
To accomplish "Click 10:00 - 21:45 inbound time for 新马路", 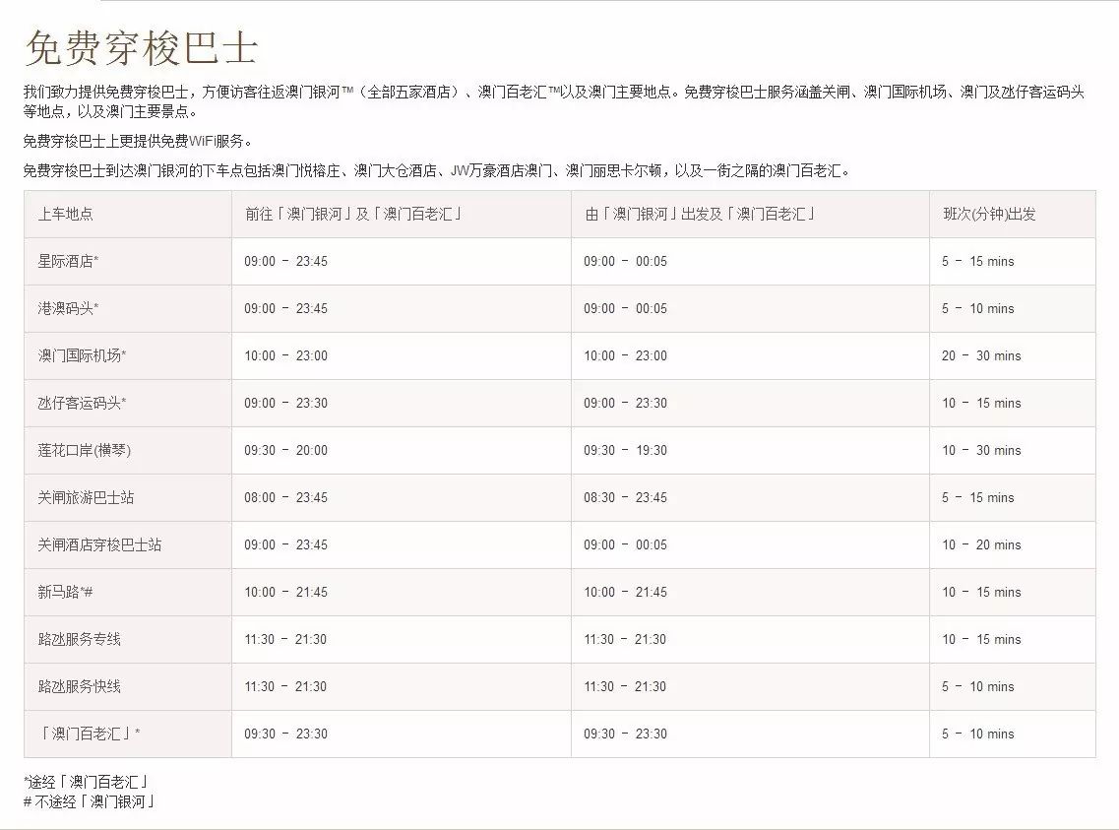I will pyautogui.click(x=285, y=592).
